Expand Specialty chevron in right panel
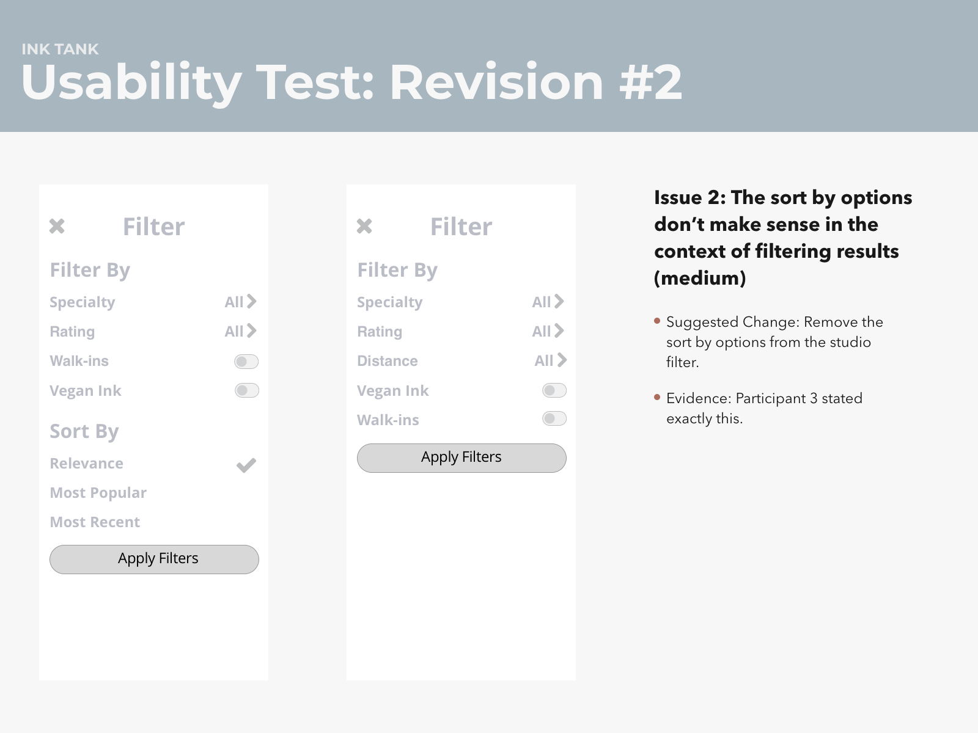Viewport: 978px width, 733px height. tap(559, 302)
